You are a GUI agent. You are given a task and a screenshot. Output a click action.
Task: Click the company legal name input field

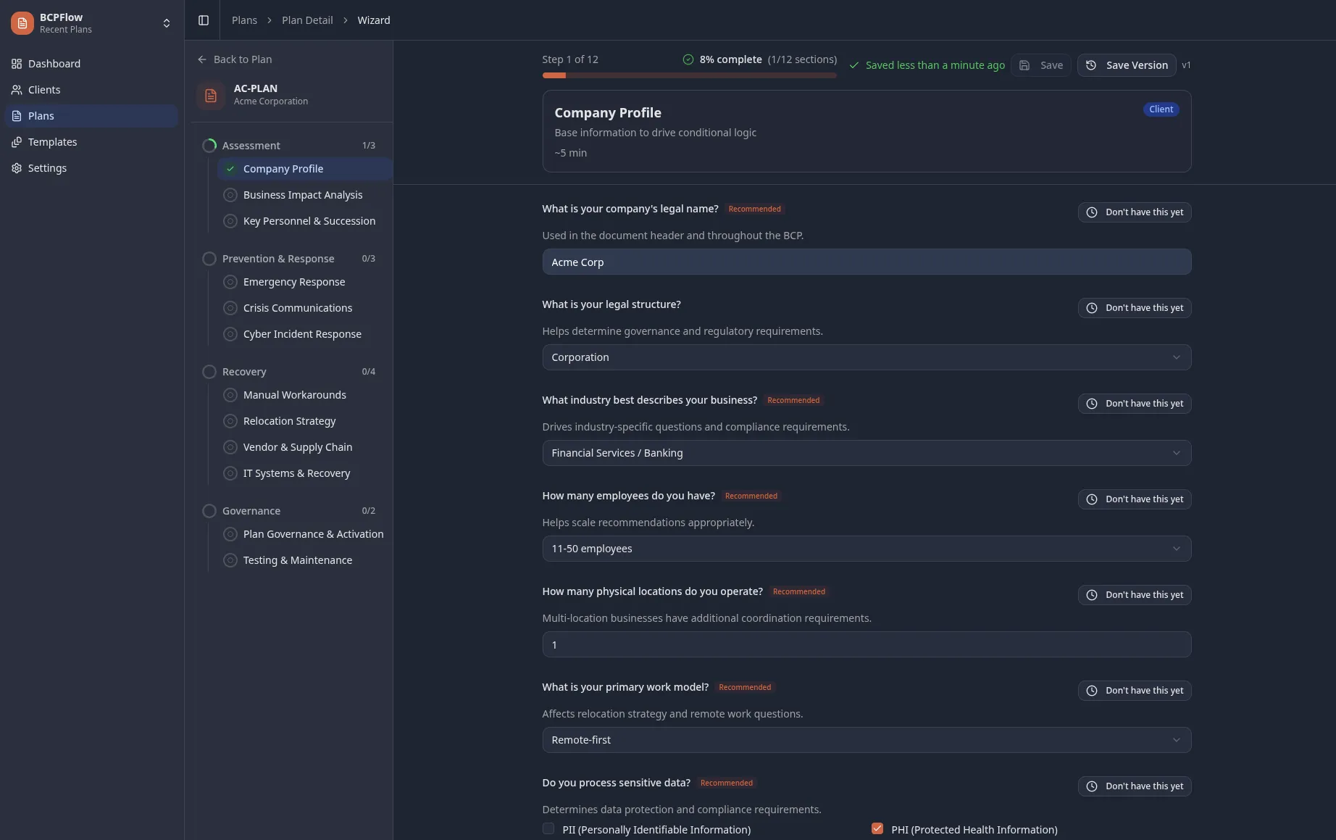867,262
